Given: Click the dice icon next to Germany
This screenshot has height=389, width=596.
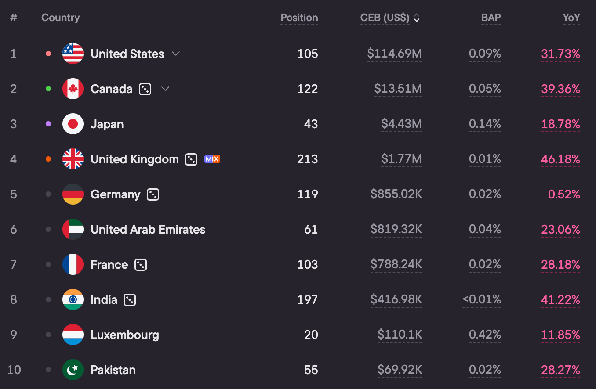Looking at the screenshot, I should point(153,194).
